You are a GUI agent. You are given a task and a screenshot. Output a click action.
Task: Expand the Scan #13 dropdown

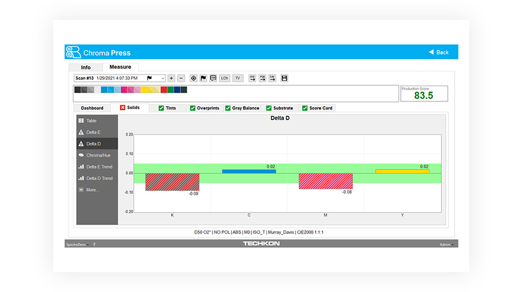tap(163, 78)
